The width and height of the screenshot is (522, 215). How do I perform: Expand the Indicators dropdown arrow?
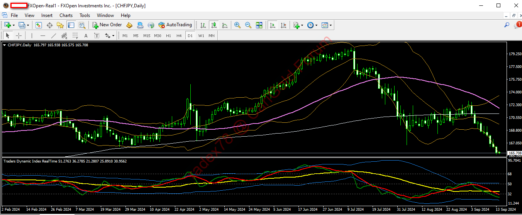click(x=302, y=25)
